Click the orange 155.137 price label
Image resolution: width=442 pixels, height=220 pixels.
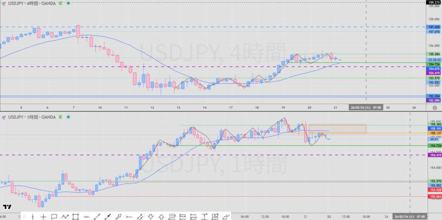point(434,133)
